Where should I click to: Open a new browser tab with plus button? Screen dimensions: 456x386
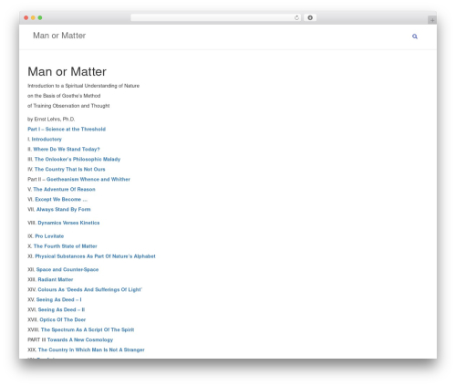point(432,20)
